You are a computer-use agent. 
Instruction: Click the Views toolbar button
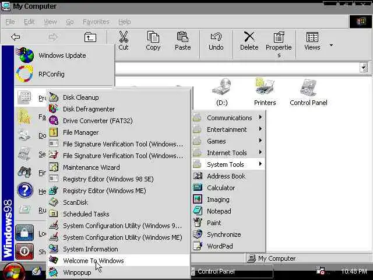312,41
